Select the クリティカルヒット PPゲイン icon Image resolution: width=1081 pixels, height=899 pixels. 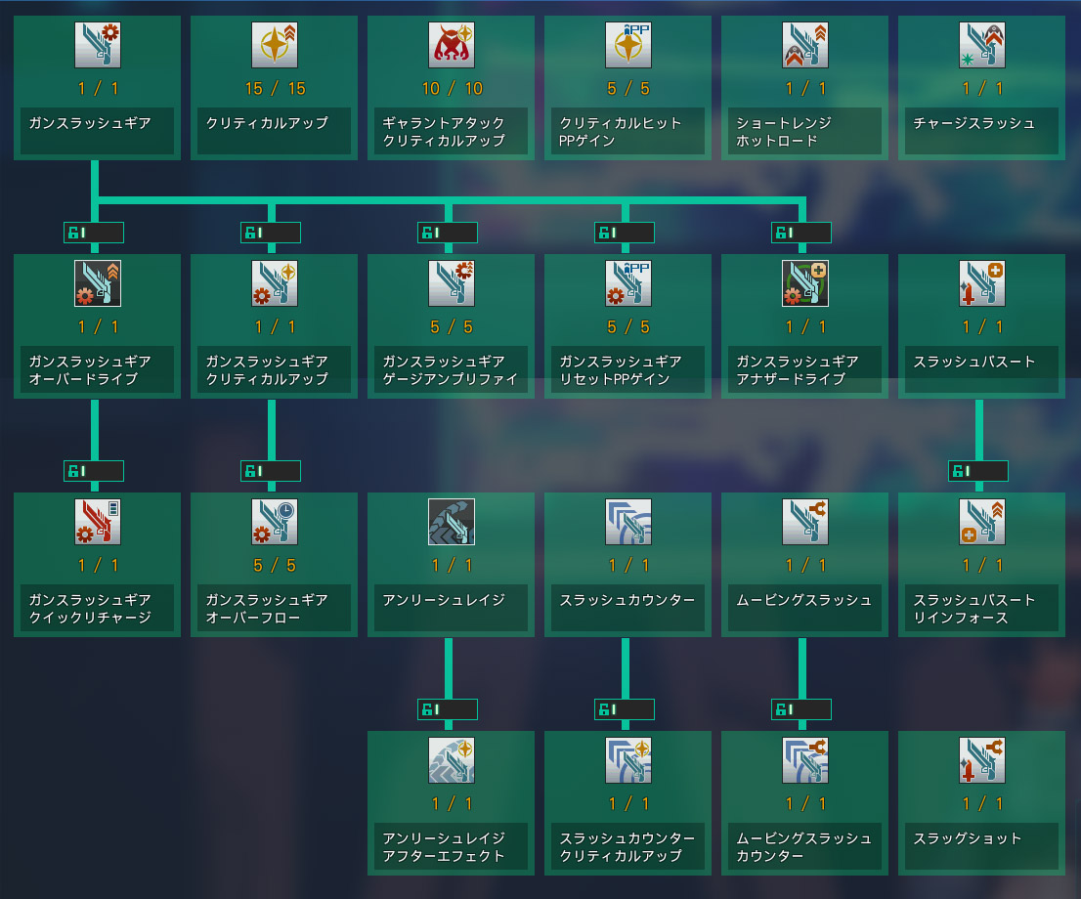point(628,45)
